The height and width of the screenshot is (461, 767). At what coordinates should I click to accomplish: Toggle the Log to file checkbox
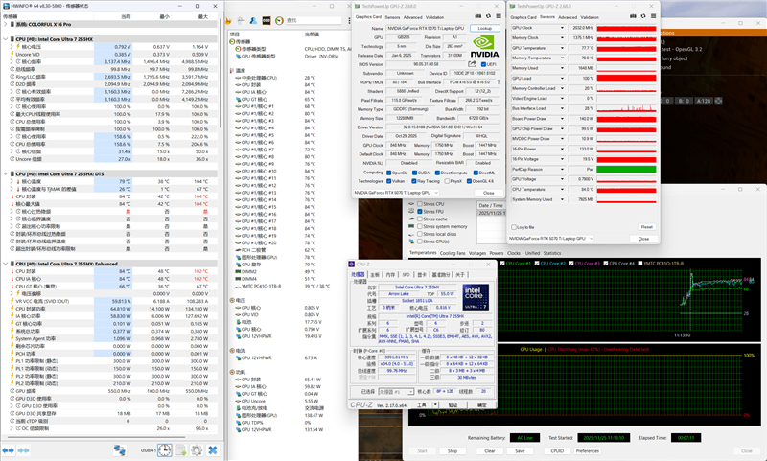pos(512,227)
